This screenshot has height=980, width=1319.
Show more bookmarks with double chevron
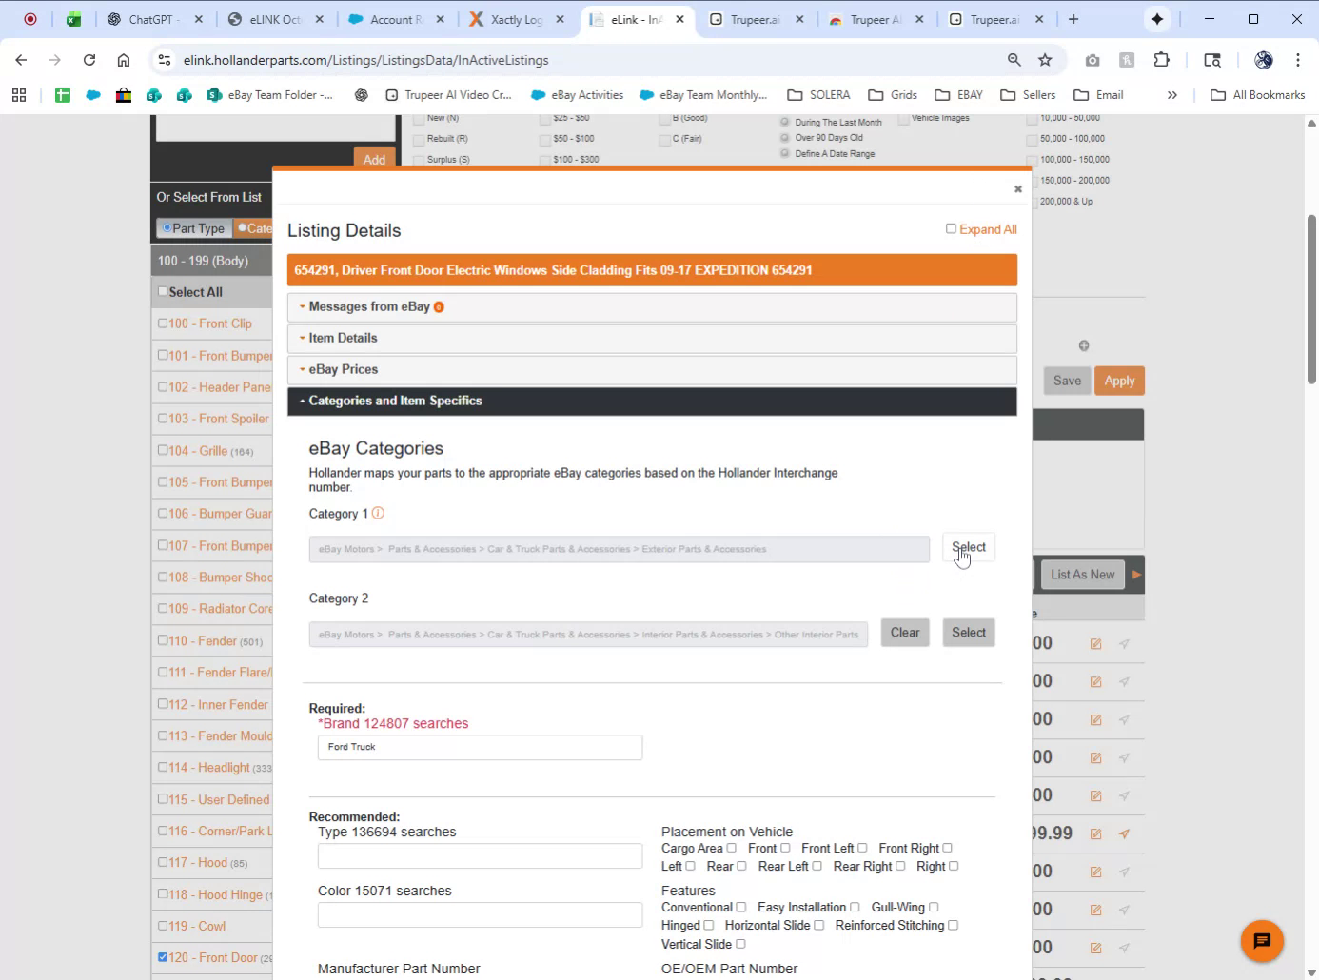point(1172,95)
